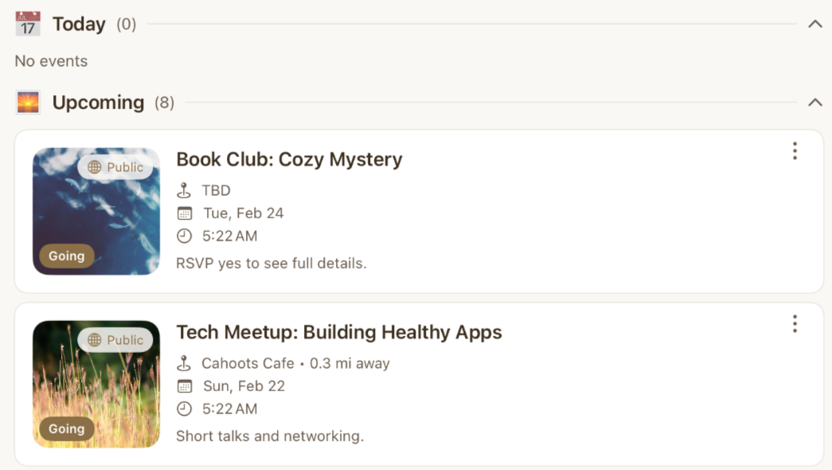The width and height of the screenshot is (832, 470).
Task: Collapse the Upcoming section
Action: click(814, 102)
